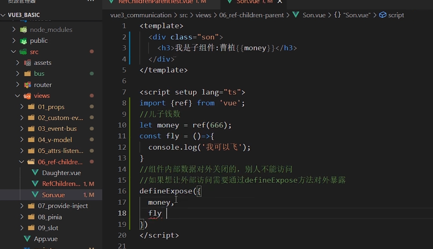Viewport: 433px width, 249px height.
Task: Click src segment in the breadcrumb
Action: coord(183,15)
